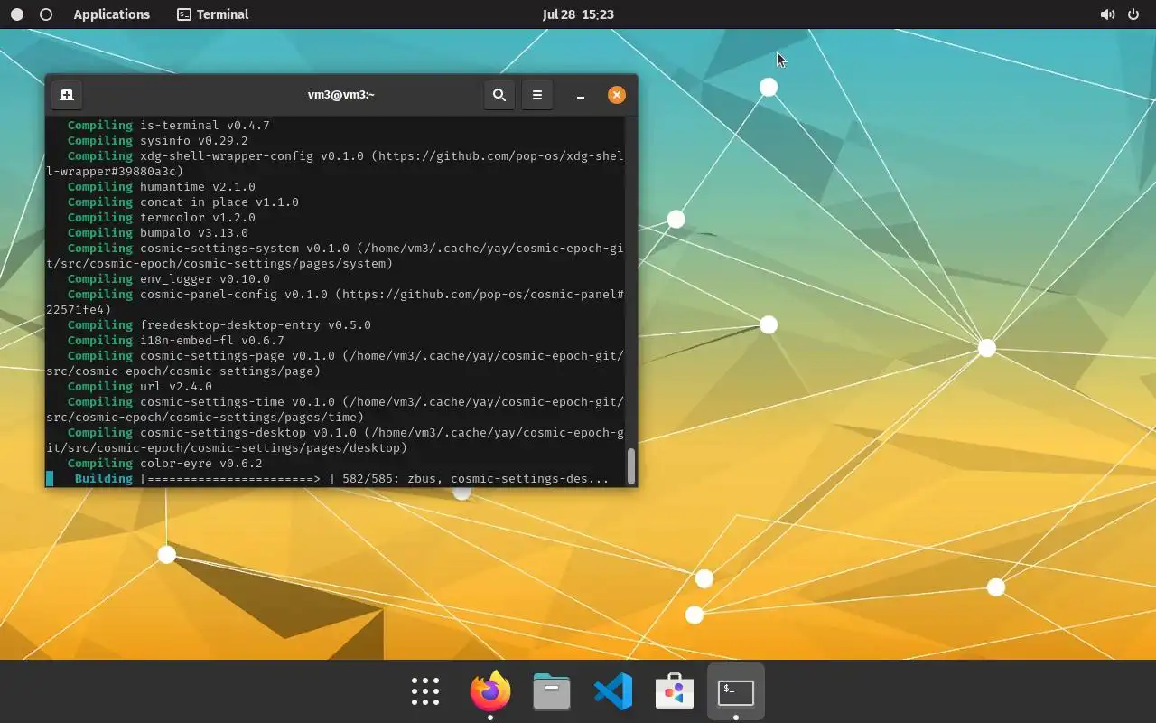Image resolution: width=1156 pixels, height=723 pixels.
Task: Open the clock and calendar panel
Action: coord(578,14)
